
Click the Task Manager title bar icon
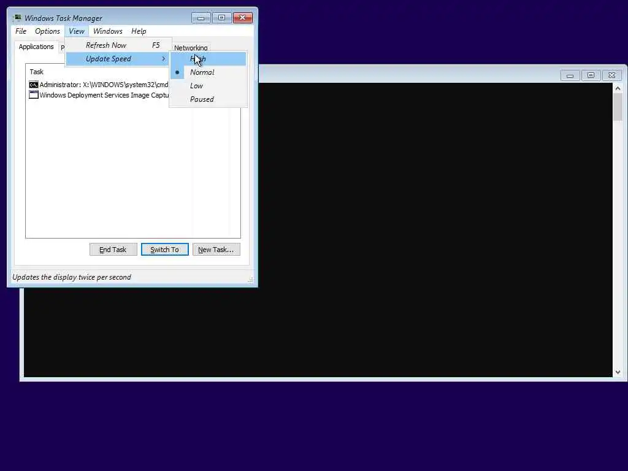[x=17, y=18]
